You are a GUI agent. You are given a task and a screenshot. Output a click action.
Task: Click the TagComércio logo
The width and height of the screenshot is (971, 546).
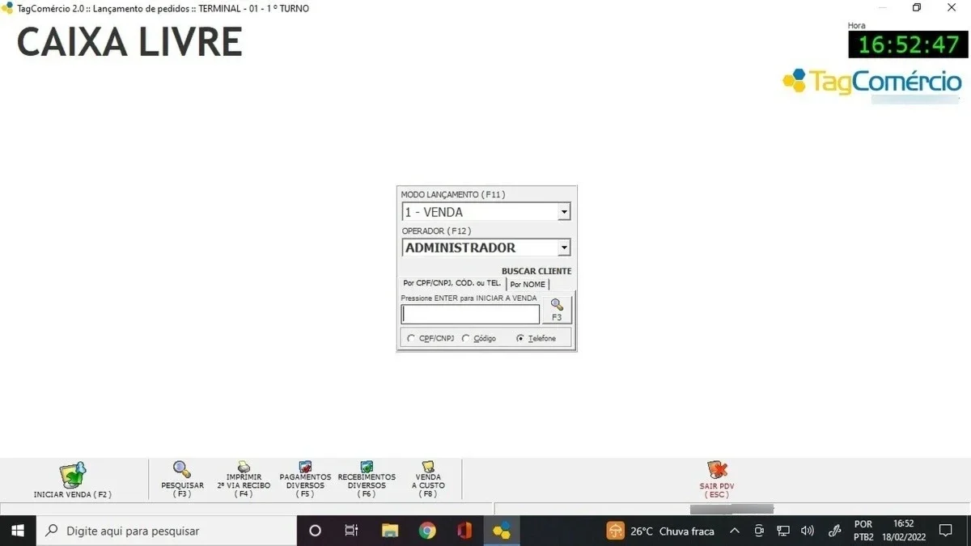pos(872,82)
